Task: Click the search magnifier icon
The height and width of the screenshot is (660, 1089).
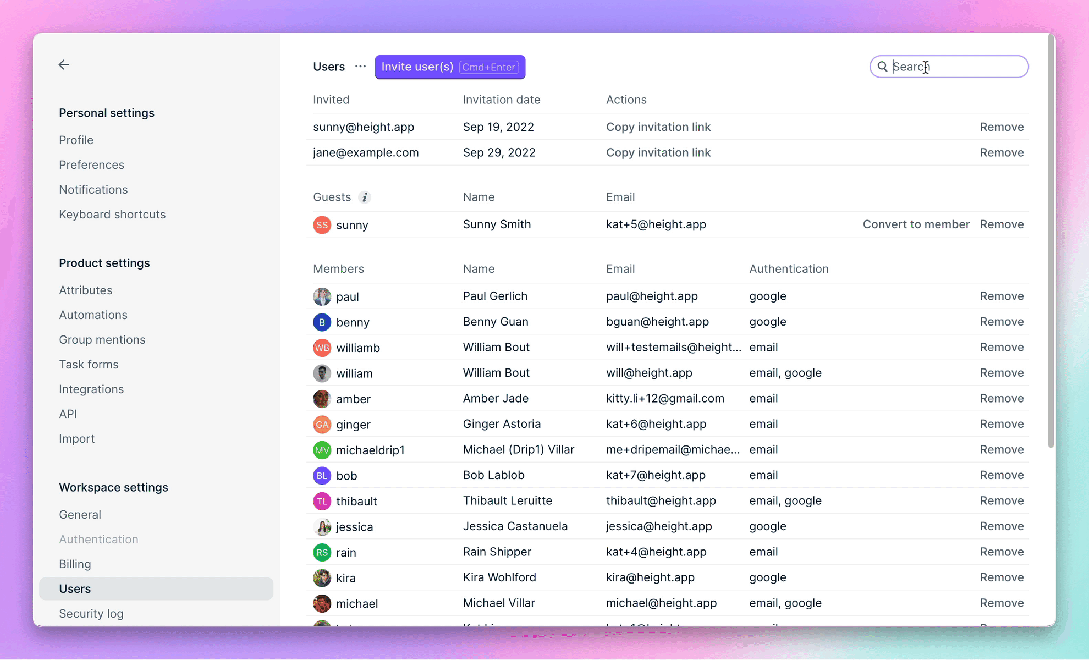Action: click(x=882, y=67)
